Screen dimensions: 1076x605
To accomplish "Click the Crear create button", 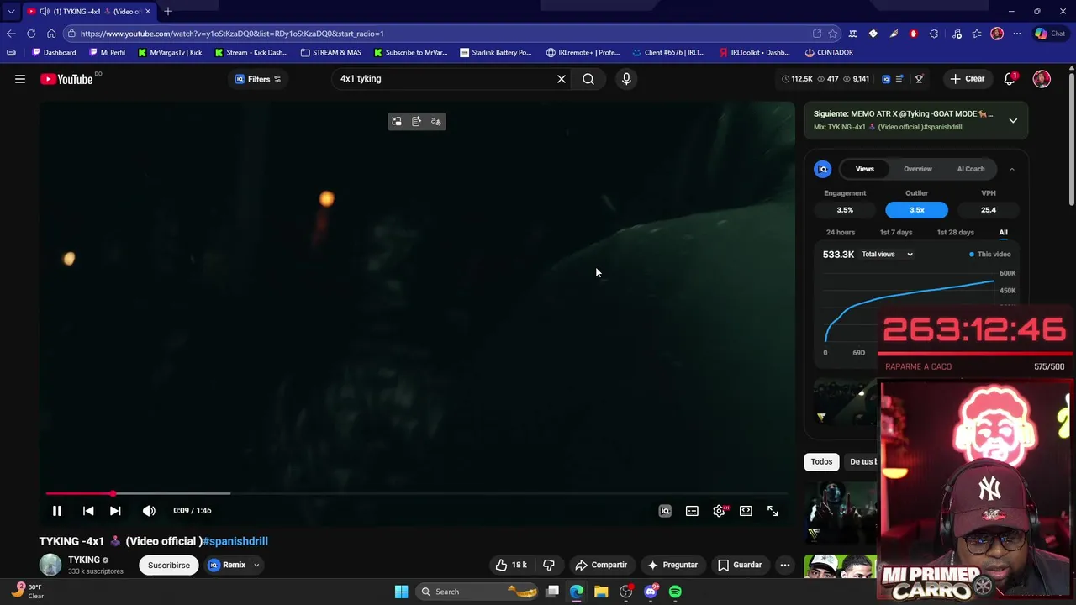I will point(968,79).
